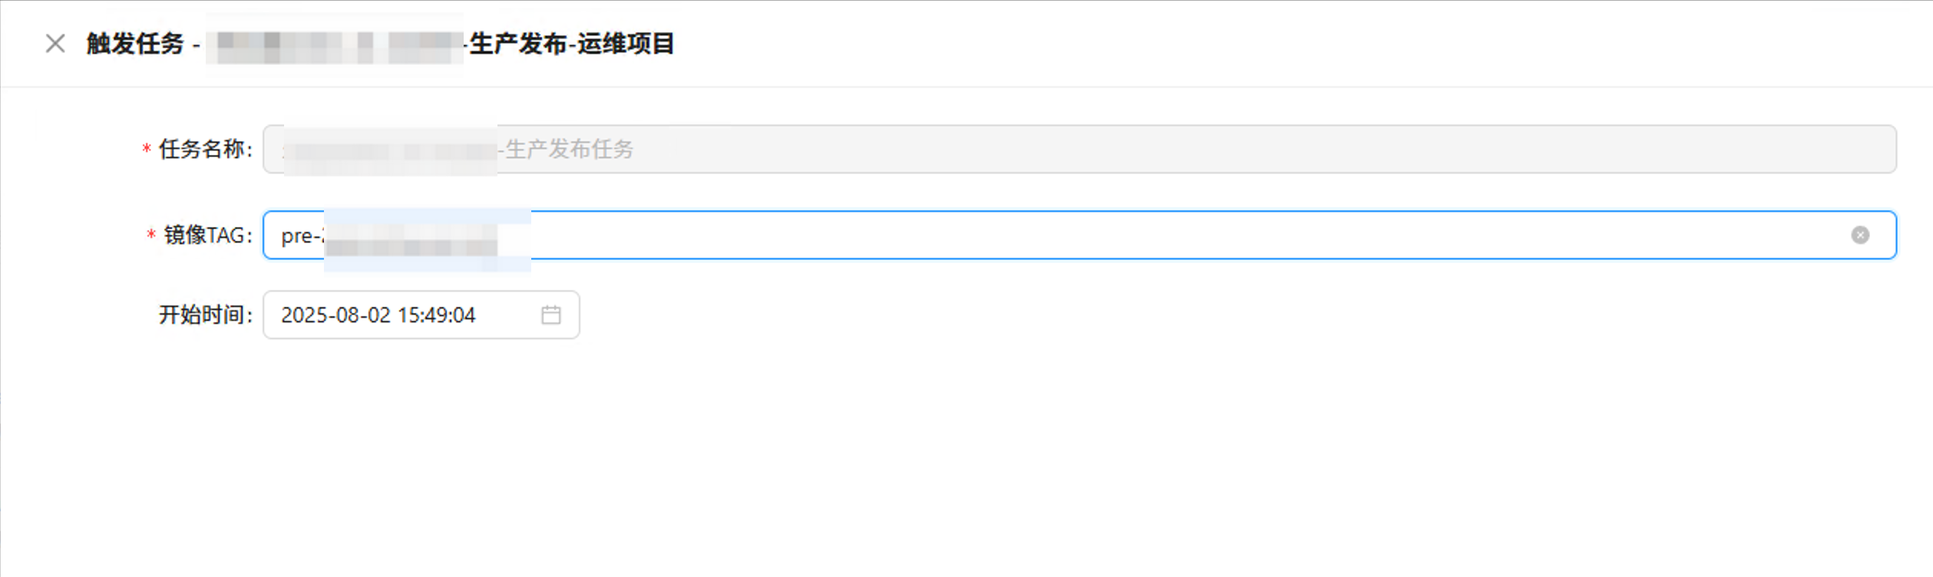Focus the 镜像TAG input field
The image size is (1933, 577).
tap(1079, 235)
